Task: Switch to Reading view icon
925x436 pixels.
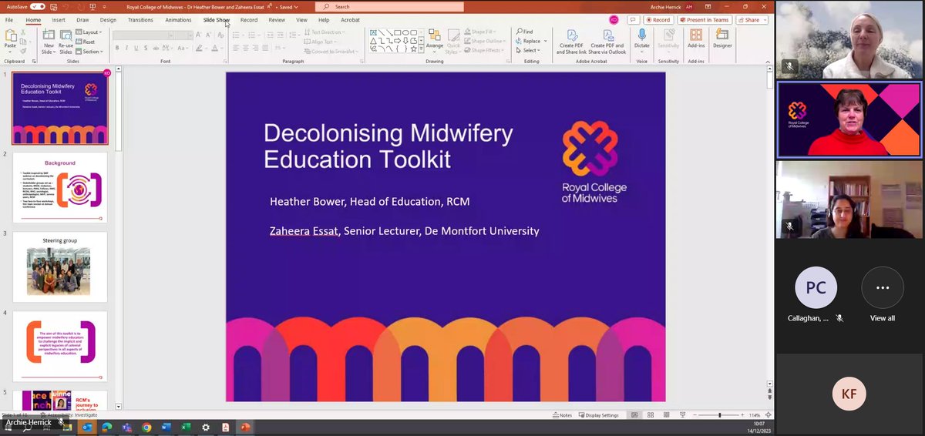Action: [x=667, y=415]
